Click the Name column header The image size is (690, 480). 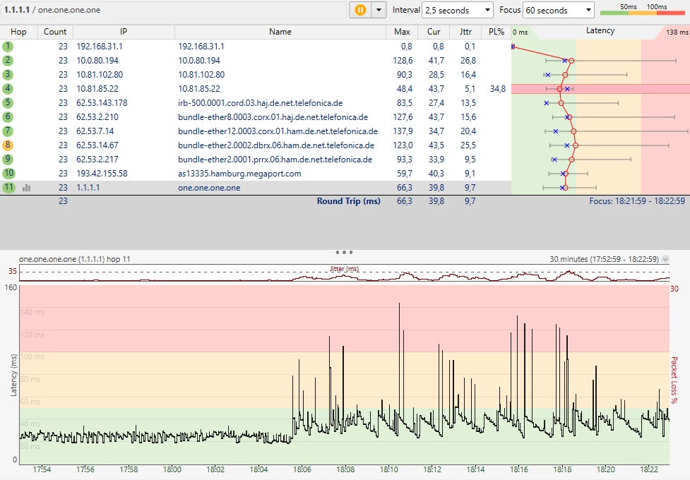[280, 32]
